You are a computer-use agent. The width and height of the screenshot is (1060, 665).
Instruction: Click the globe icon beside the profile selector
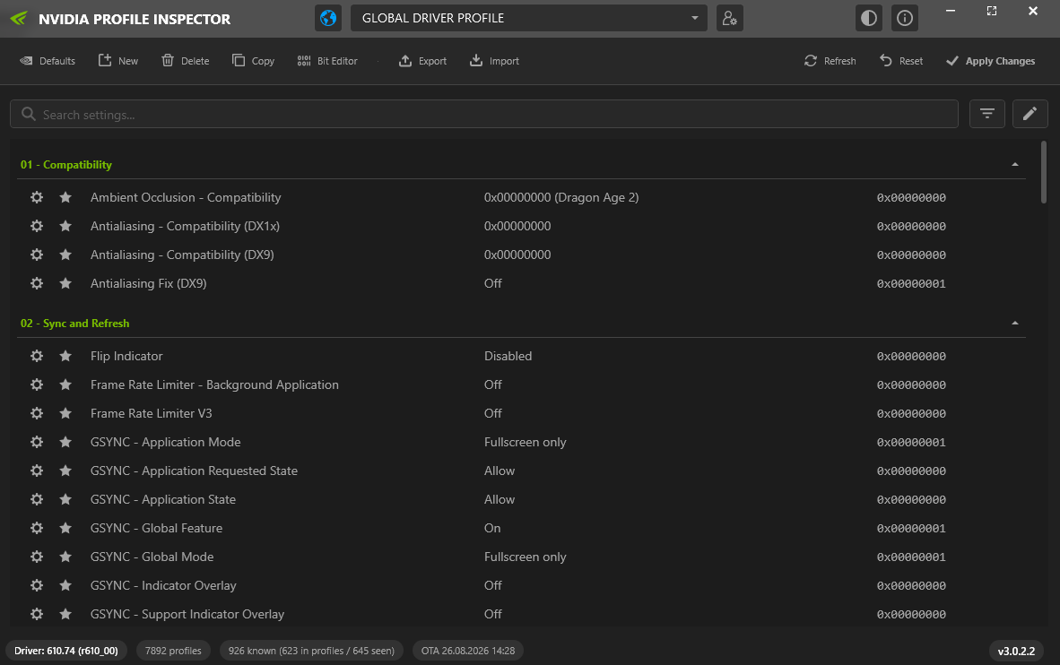328,18
